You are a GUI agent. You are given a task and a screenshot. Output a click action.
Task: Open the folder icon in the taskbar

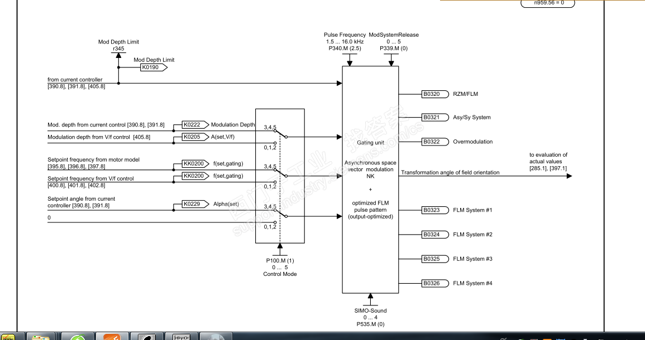[x=41, y=337]
